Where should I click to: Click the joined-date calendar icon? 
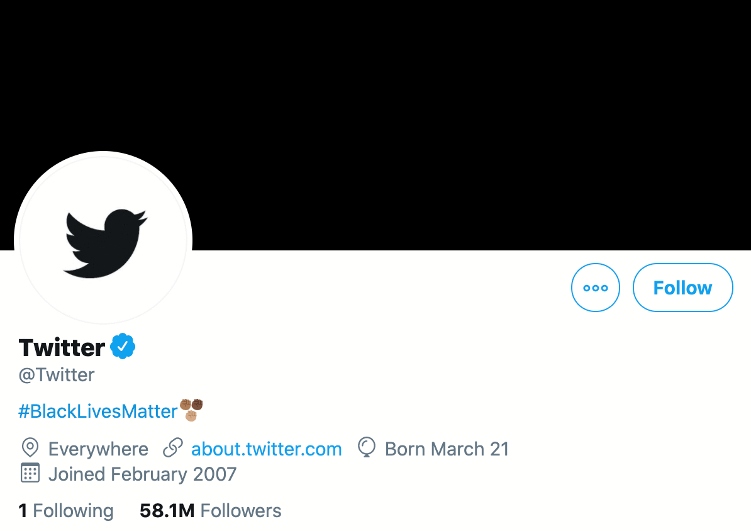[x=30, y=473]
